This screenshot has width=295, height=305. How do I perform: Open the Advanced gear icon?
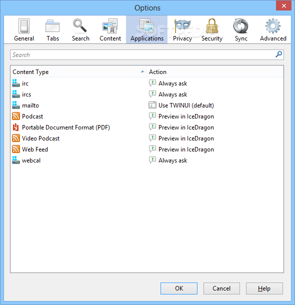coord(273,26)
